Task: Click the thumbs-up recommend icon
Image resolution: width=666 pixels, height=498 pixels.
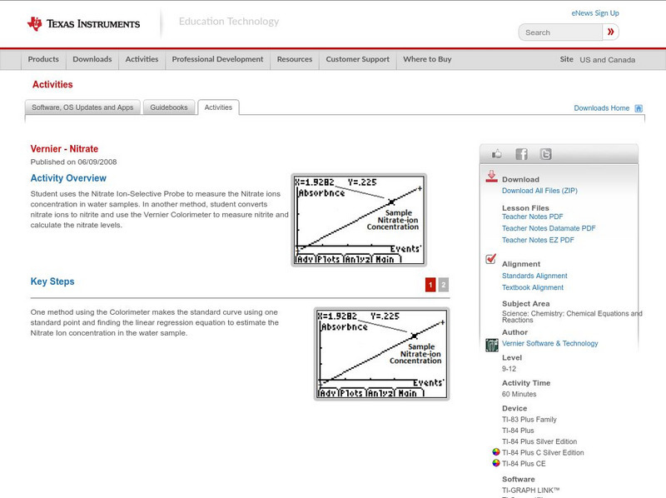Action: point(496,153)
